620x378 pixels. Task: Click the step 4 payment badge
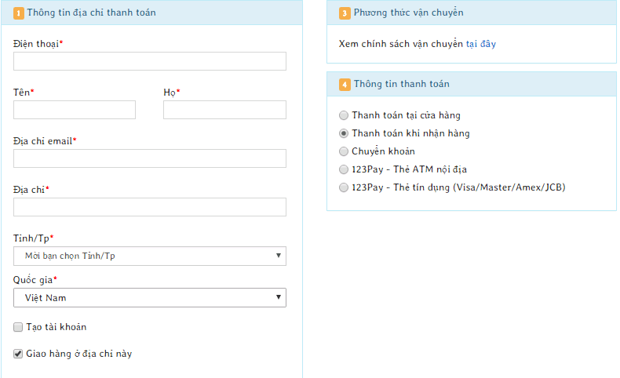(x=345, y=85)
